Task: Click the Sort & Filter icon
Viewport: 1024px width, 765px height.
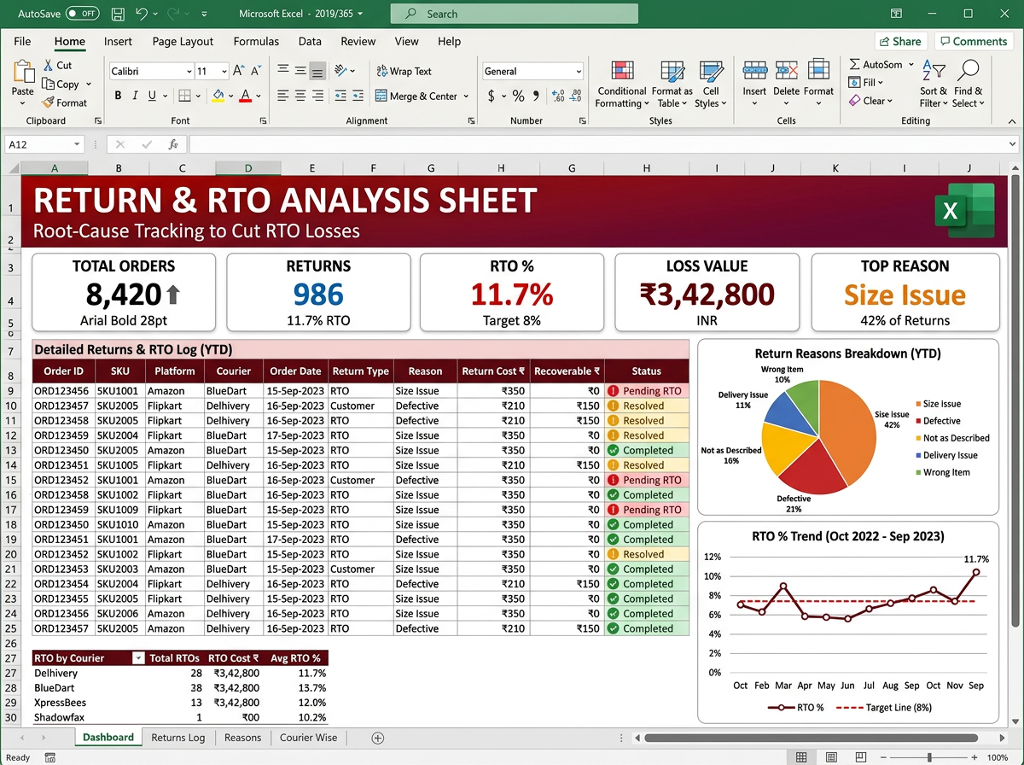Action: [933, 72]
